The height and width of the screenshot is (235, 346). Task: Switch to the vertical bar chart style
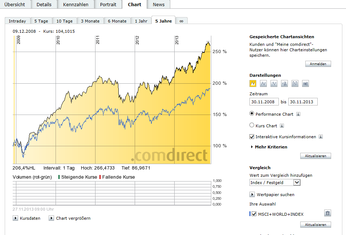[x=284, y=84]
